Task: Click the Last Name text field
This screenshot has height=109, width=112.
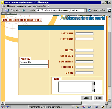Action: pyautogui.click(x=84, y=33)
